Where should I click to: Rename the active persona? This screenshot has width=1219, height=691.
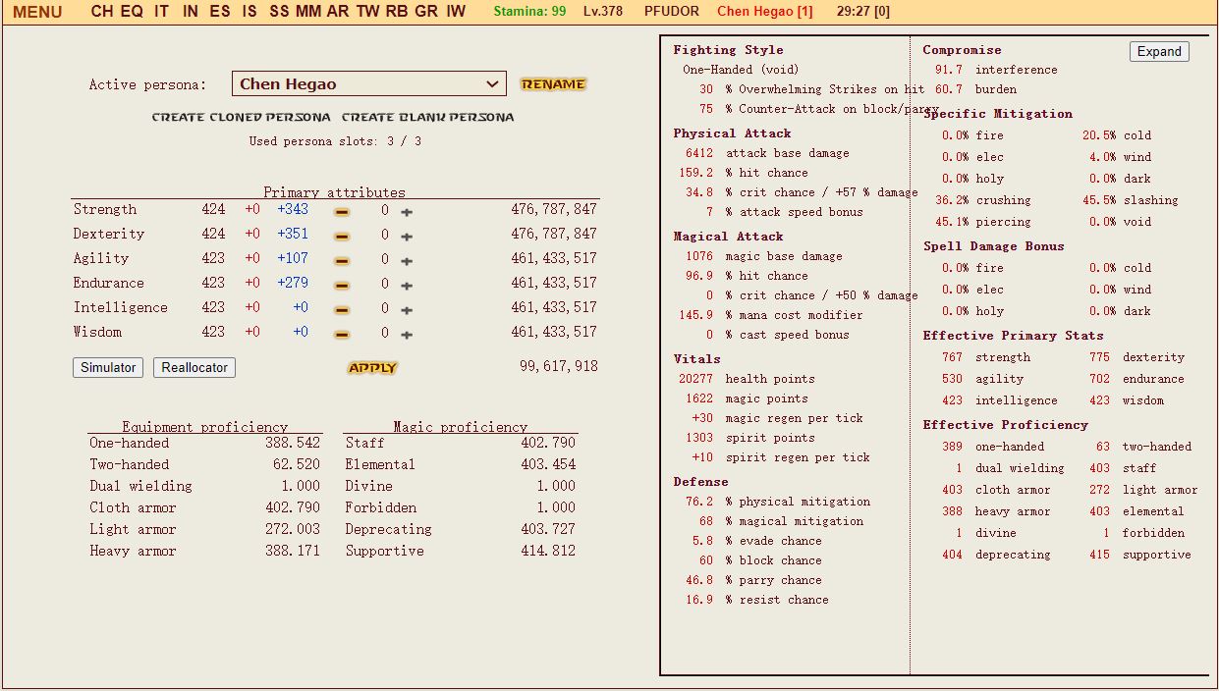tap(553, 84)
